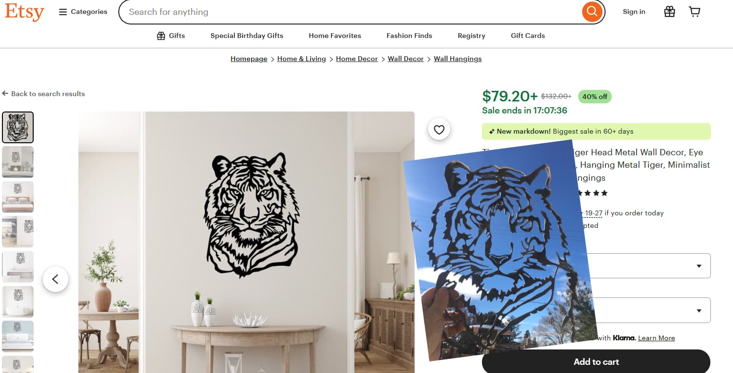Open Categories hamburger menu

pyautogui.click(x=83, y=12)
